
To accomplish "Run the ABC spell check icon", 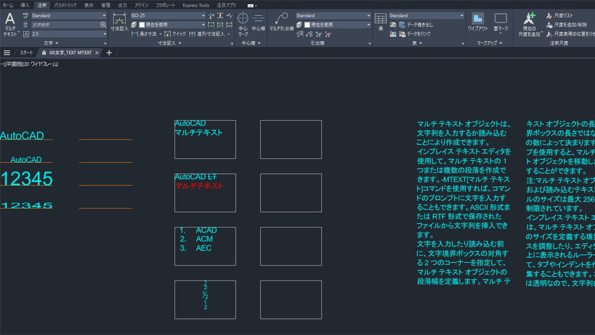I will click(x=25, y=16).
